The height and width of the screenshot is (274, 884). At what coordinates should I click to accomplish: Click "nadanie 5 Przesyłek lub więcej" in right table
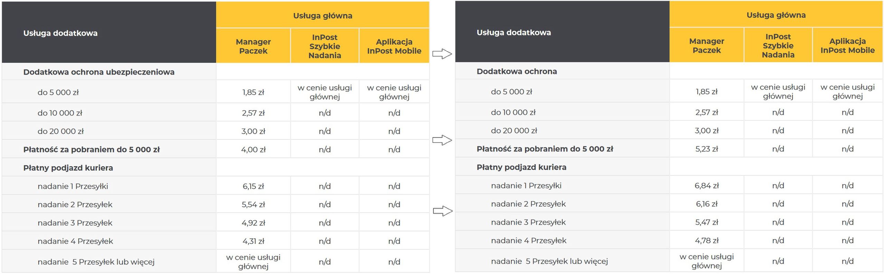click(549, 261)
